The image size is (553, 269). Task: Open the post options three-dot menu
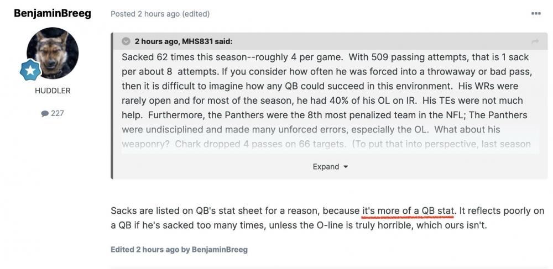point(535,13)
